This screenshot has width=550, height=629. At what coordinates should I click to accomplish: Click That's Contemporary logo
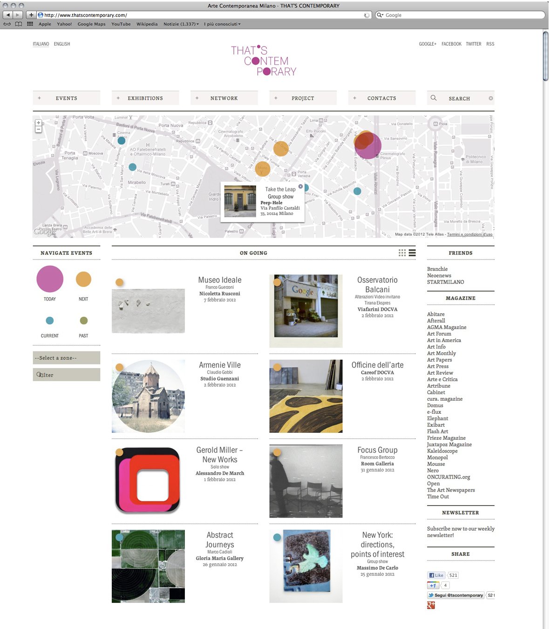click(x=264, y=61)
